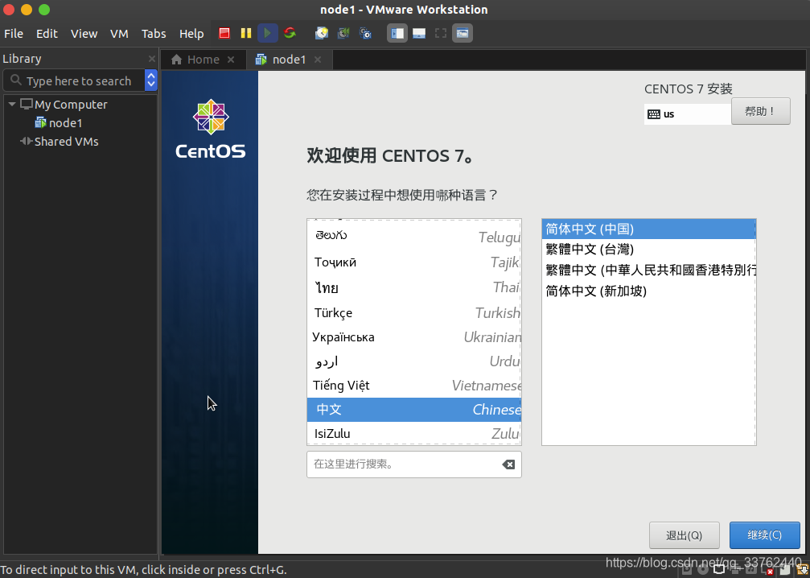The width and height of the screenshot is (810, 578).
Task: Open the library search filter dropdown
Action: [151, 81]
